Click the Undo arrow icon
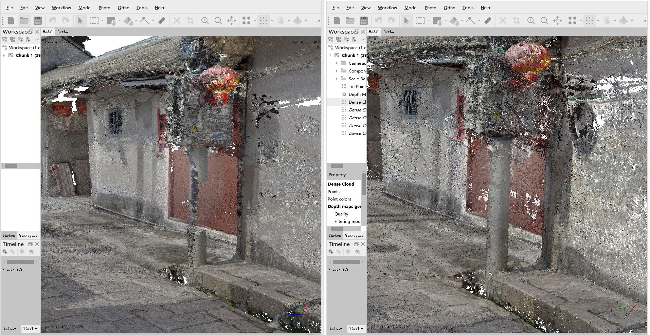Image resolution: width=650 pixels, height=335 pixels. coord(53,20)
